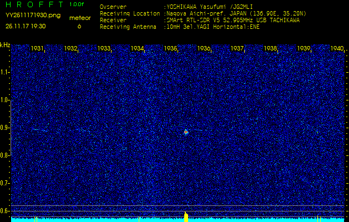The height and width of the screenshot is (222, 349).
Task: Select the 1931 time marker
Action: tap(38, 49)
